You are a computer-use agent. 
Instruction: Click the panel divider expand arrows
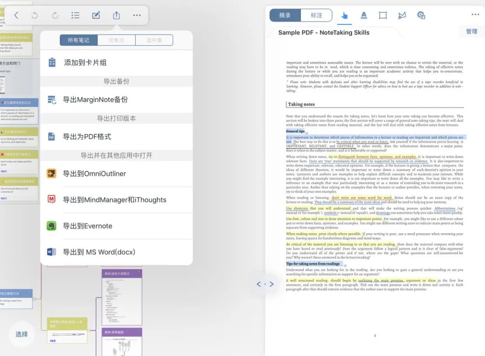click(265, 284)
